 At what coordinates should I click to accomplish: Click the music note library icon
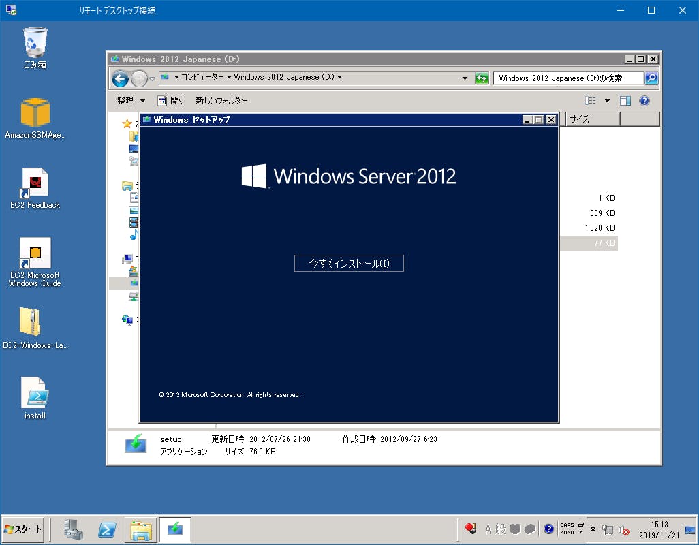pyautogui.click(x=134, y=234)
